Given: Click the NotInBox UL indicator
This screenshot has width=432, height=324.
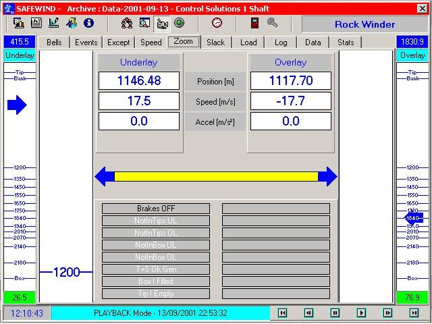Looking at the screenshot, I should click(x=156, y=245).
